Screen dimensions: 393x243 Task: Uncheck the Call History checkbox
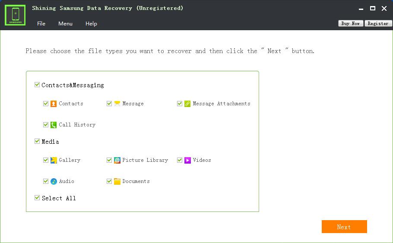(x=46, y=125)
